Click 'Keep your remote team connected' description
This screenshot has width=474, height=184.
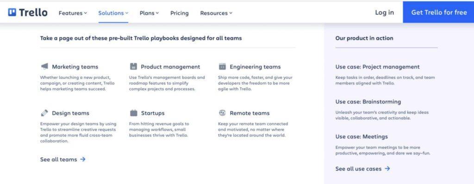click(x=253, y=130)
